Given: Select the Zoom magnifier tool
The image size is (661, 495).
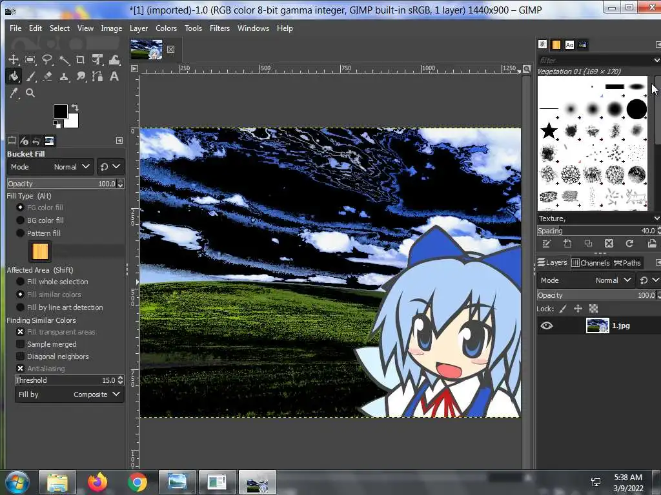Looking at the screenshot, I should (x=30, y=93).
